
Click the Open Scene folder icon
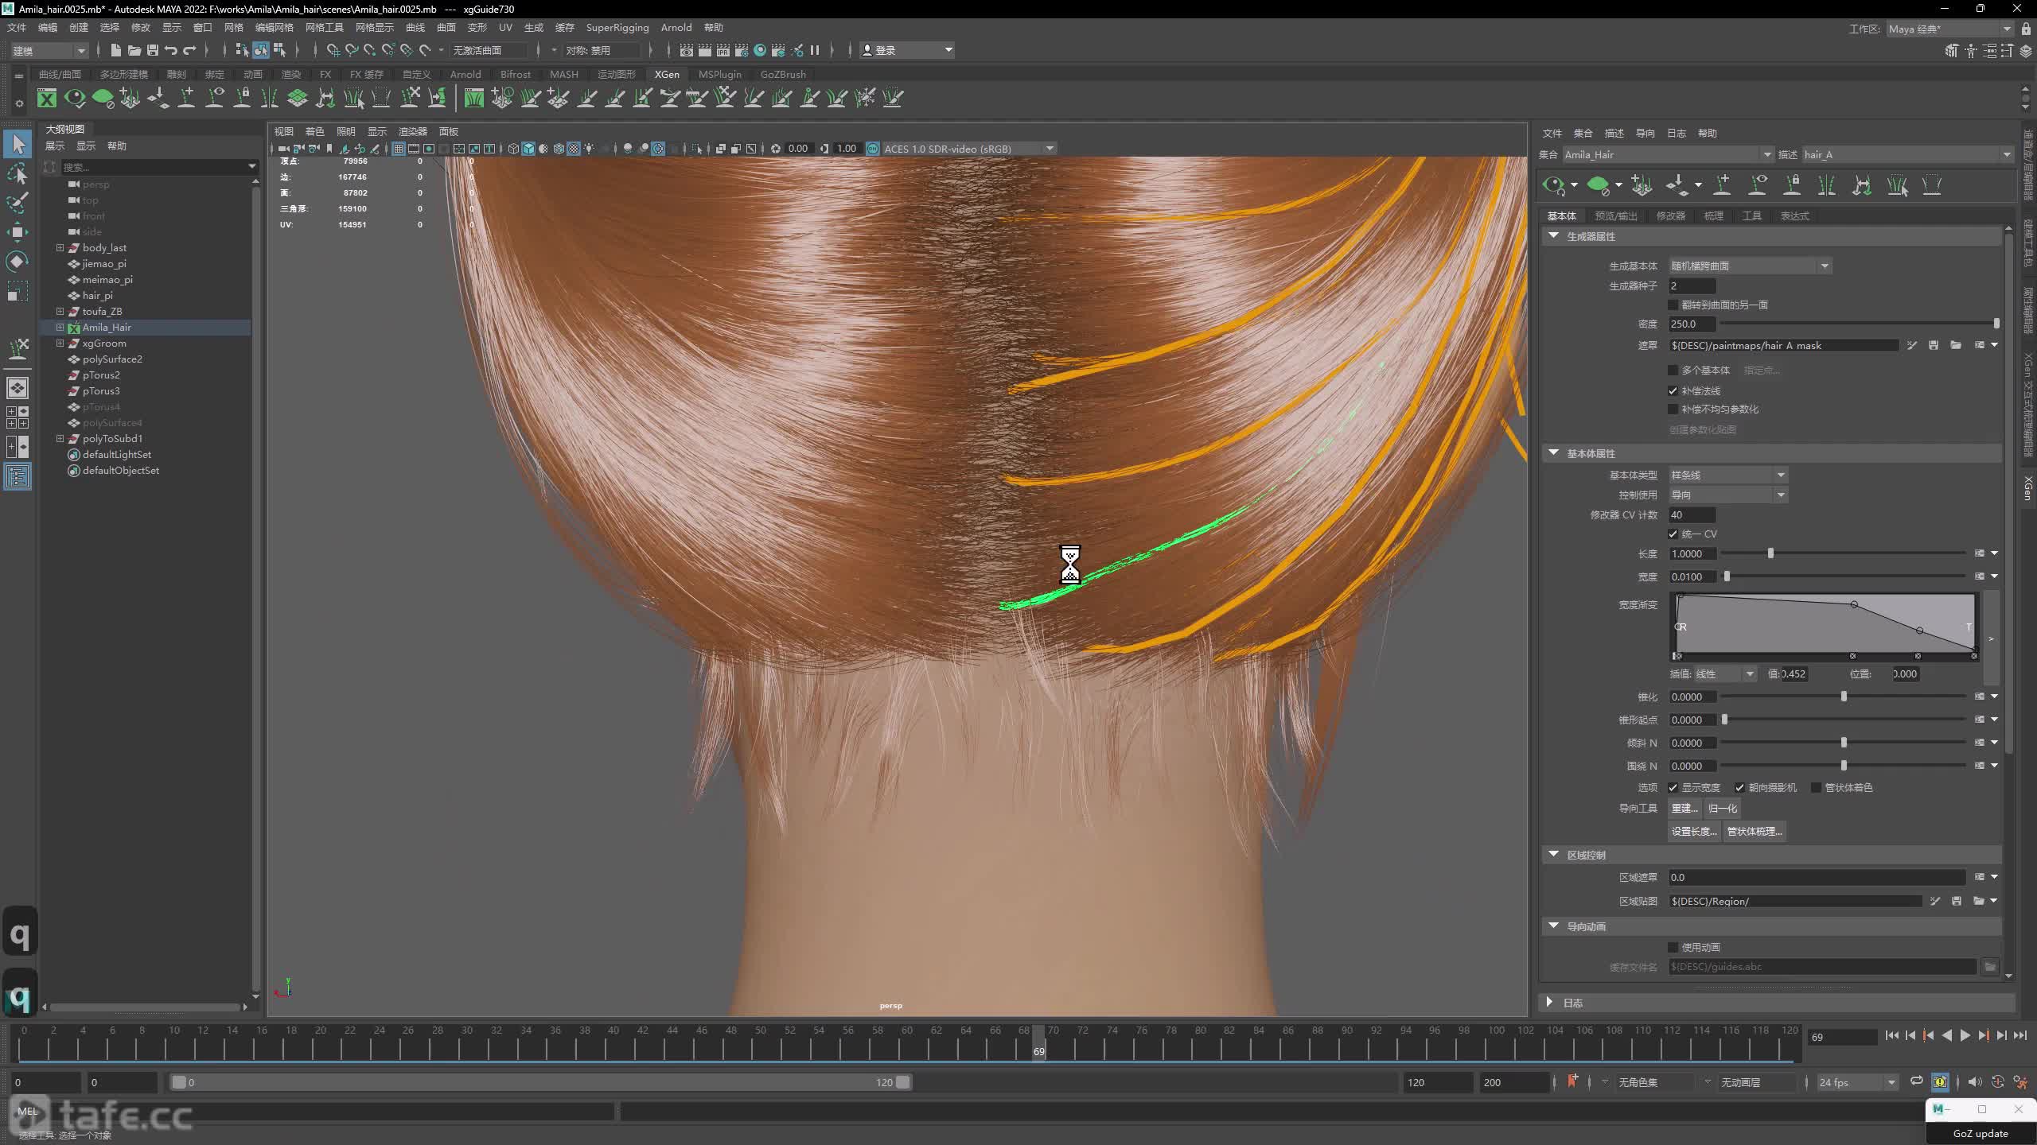(134, 50)
